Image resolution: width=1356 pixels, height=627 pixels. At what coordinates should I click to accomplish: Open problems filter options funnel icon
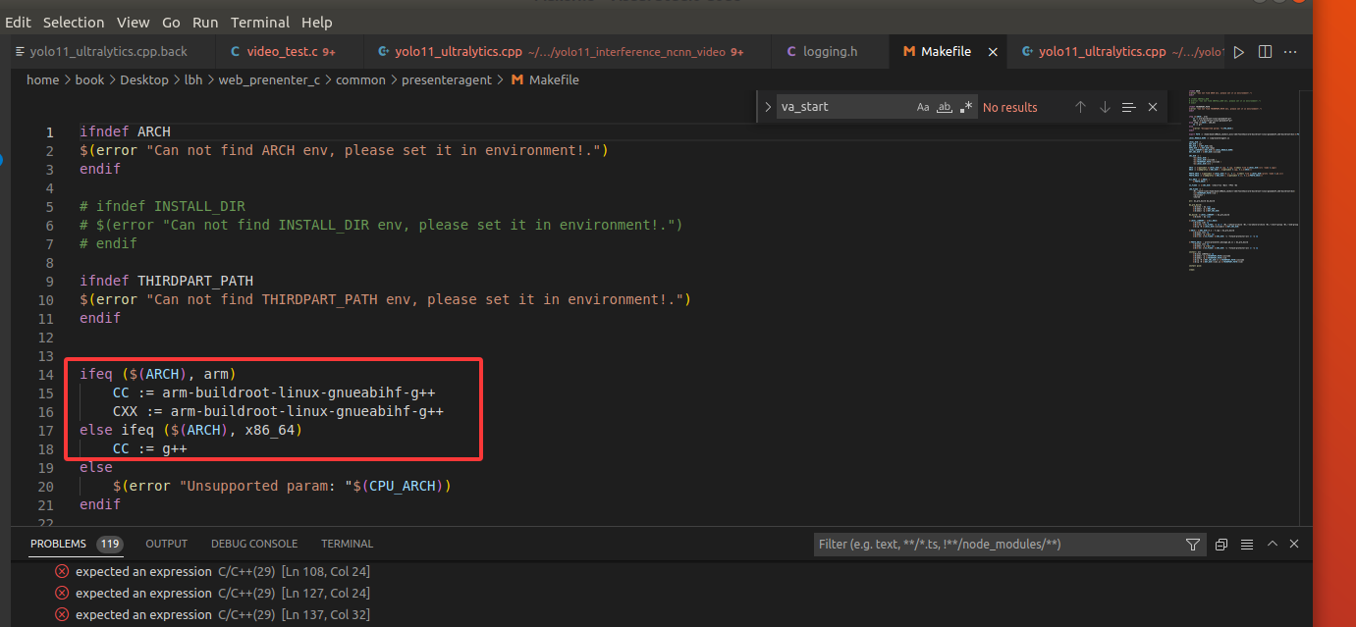(1193, 544)
